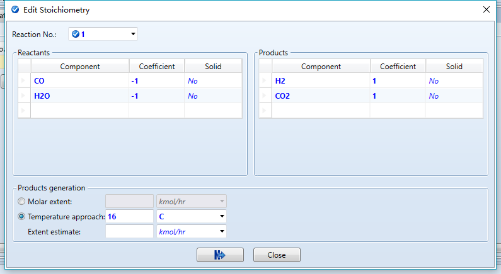Select the H2O reactant component cell
The height and width of the screenshot is (274, 501).
(80, 96)
